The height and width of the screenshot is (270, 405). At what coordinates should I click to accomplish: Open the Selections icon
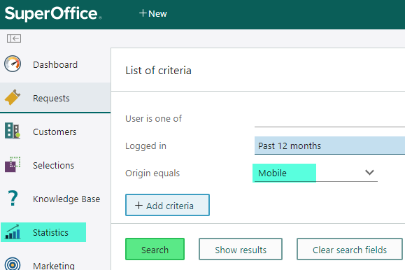click(13, 164)
